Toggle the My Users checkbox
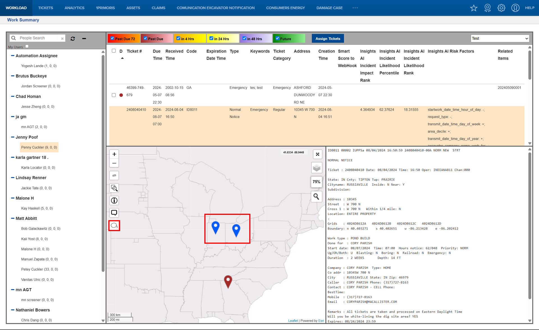 pyautogui.click(x=27, y=47)
